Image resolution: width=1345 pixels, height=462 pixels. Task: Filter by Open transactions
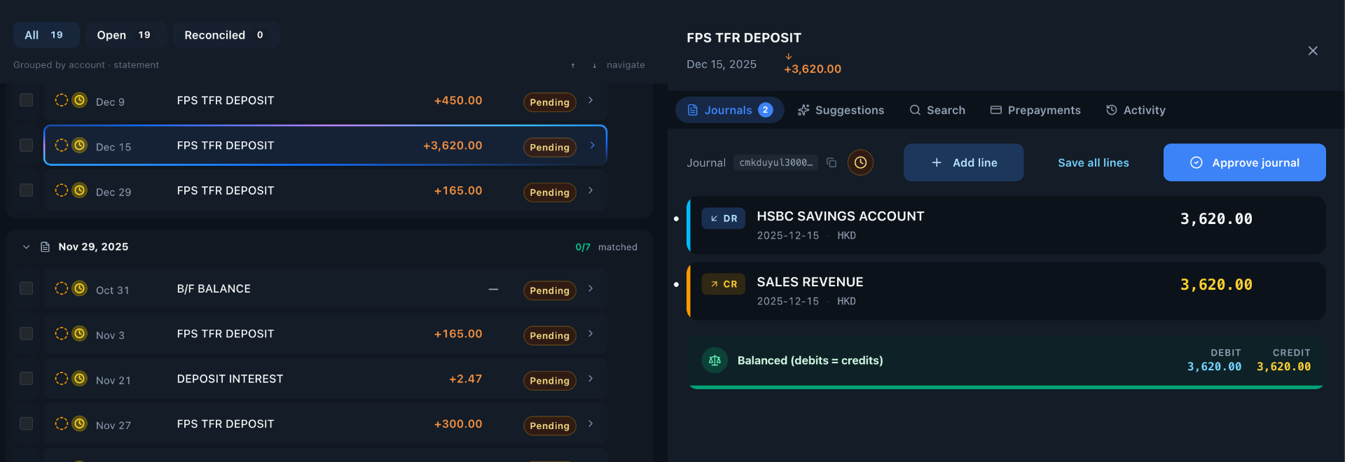(126, 35)
